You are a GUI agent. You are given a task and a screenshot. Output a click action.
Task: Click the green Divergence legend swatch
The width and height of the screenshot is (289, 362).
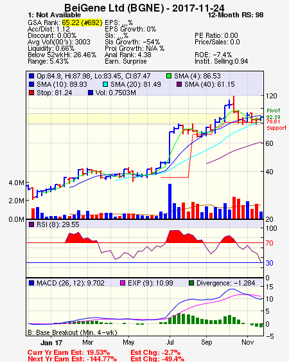[191, 283]
